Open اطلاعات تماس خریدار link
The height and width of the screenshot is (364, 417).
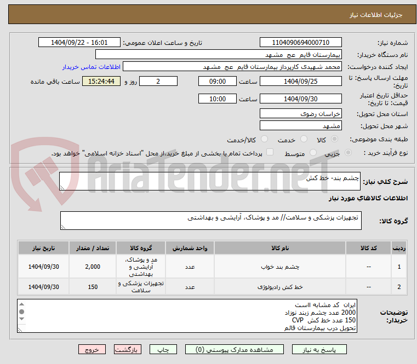91,67
